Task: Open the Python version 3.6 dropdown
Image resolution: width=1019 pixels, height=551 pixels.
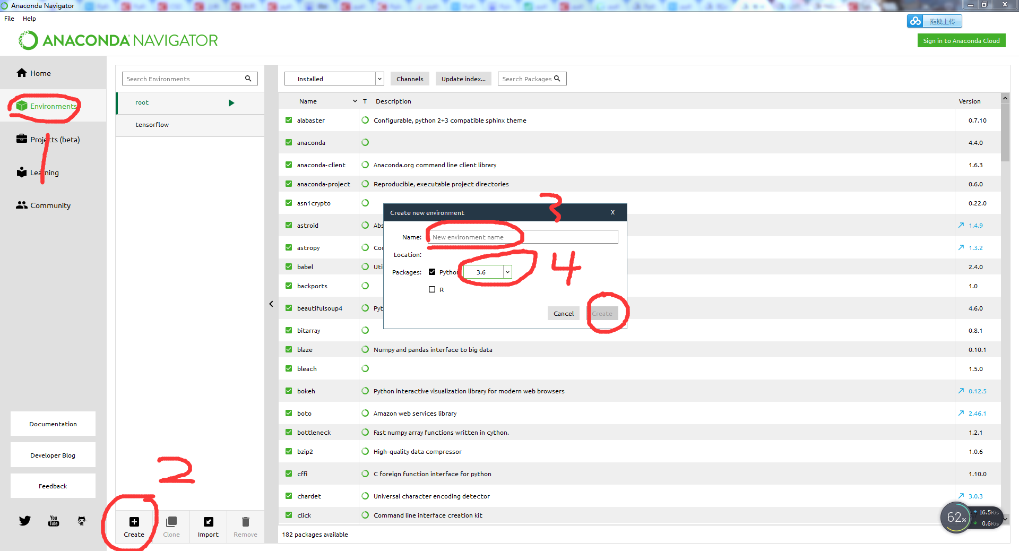Action: 487,272
